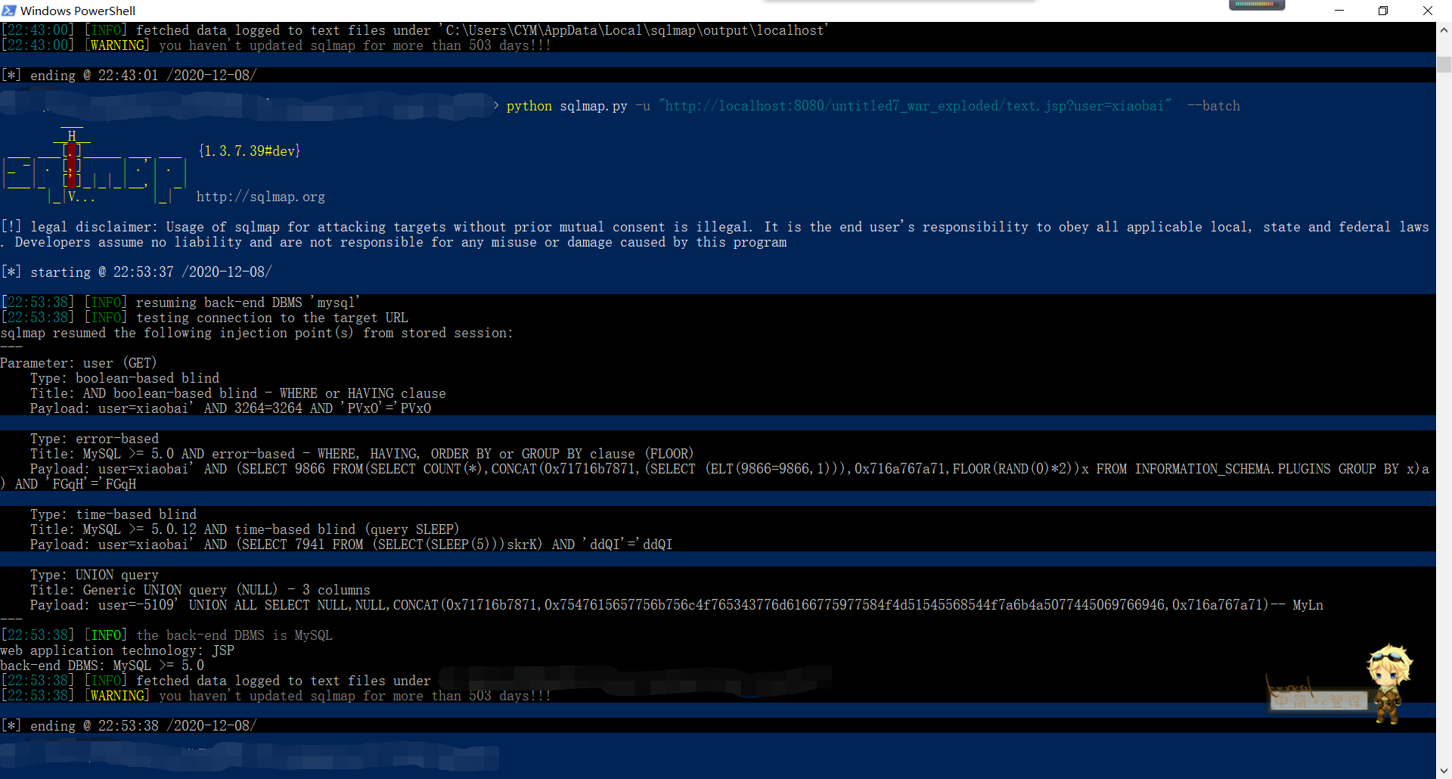1452x779 pixels.
Task: Click the scrollbar up arrow
Action: (1444, 30)
